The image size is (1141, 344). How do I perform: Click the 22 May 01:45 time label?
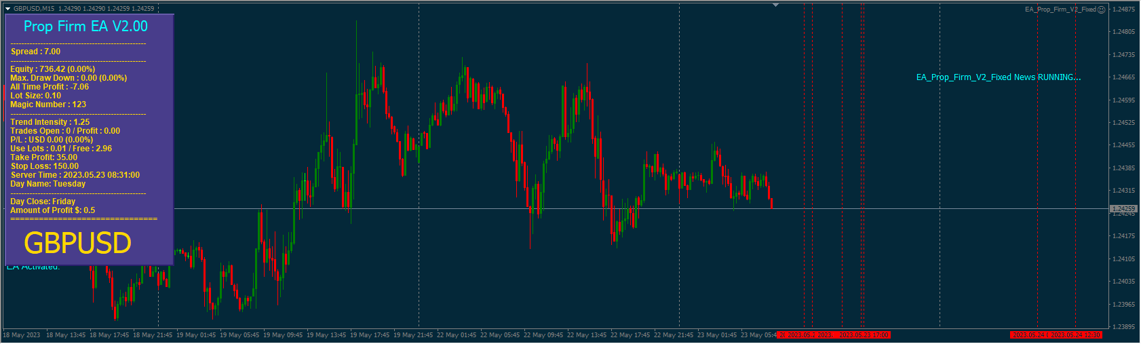[457, 335]
